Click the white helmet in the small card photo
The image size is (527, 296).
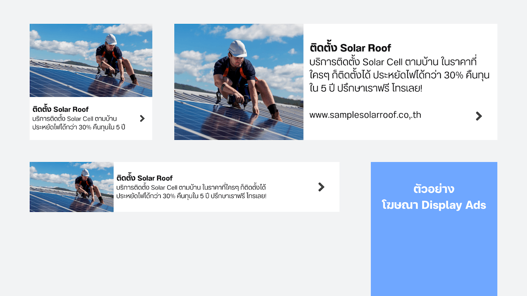pos(111,39)
